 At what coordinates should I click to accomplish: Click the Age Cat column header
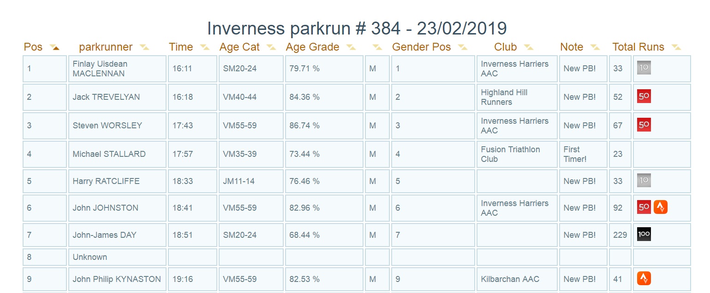239,47
